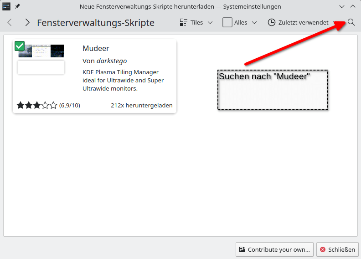Image resolution: width=361 pixels, height=259 pixels.
Task: Click the pin icon in title bar
Action: click(18, 6)
